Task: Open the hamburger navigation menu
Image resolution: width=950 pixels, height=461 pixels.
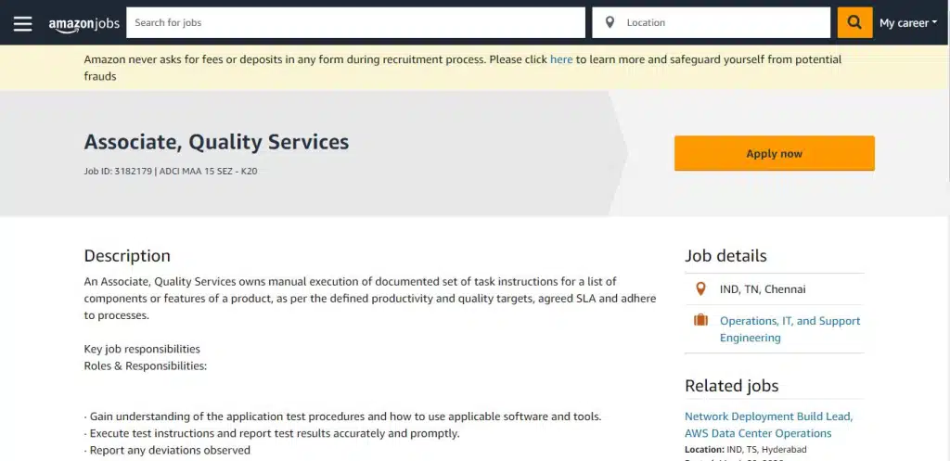Action: tap(22, 23)
